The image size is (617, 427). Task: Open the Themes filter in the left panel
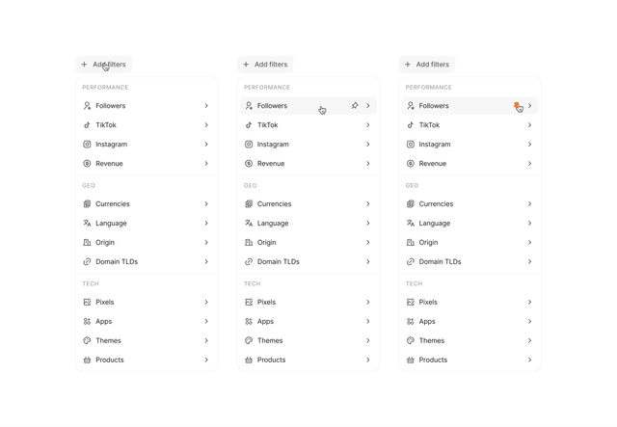[x=147, y=340]
